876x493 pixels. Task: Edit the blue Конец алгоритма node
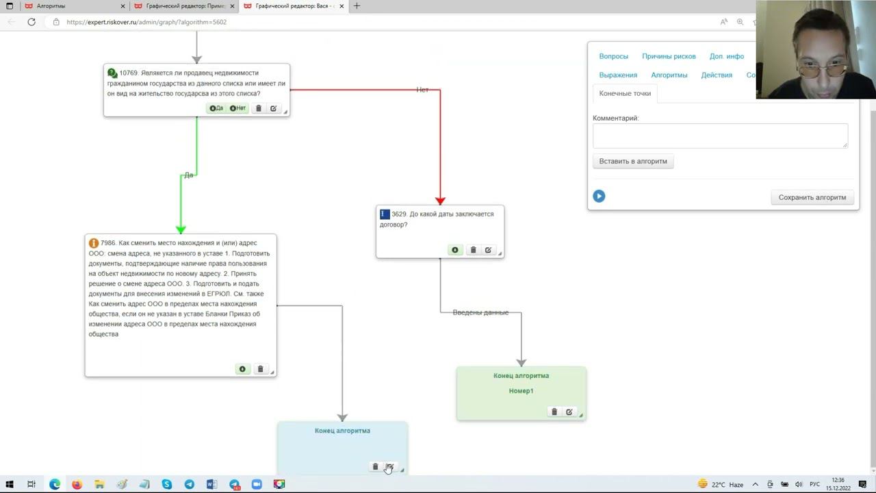click(x=389, y=466)
